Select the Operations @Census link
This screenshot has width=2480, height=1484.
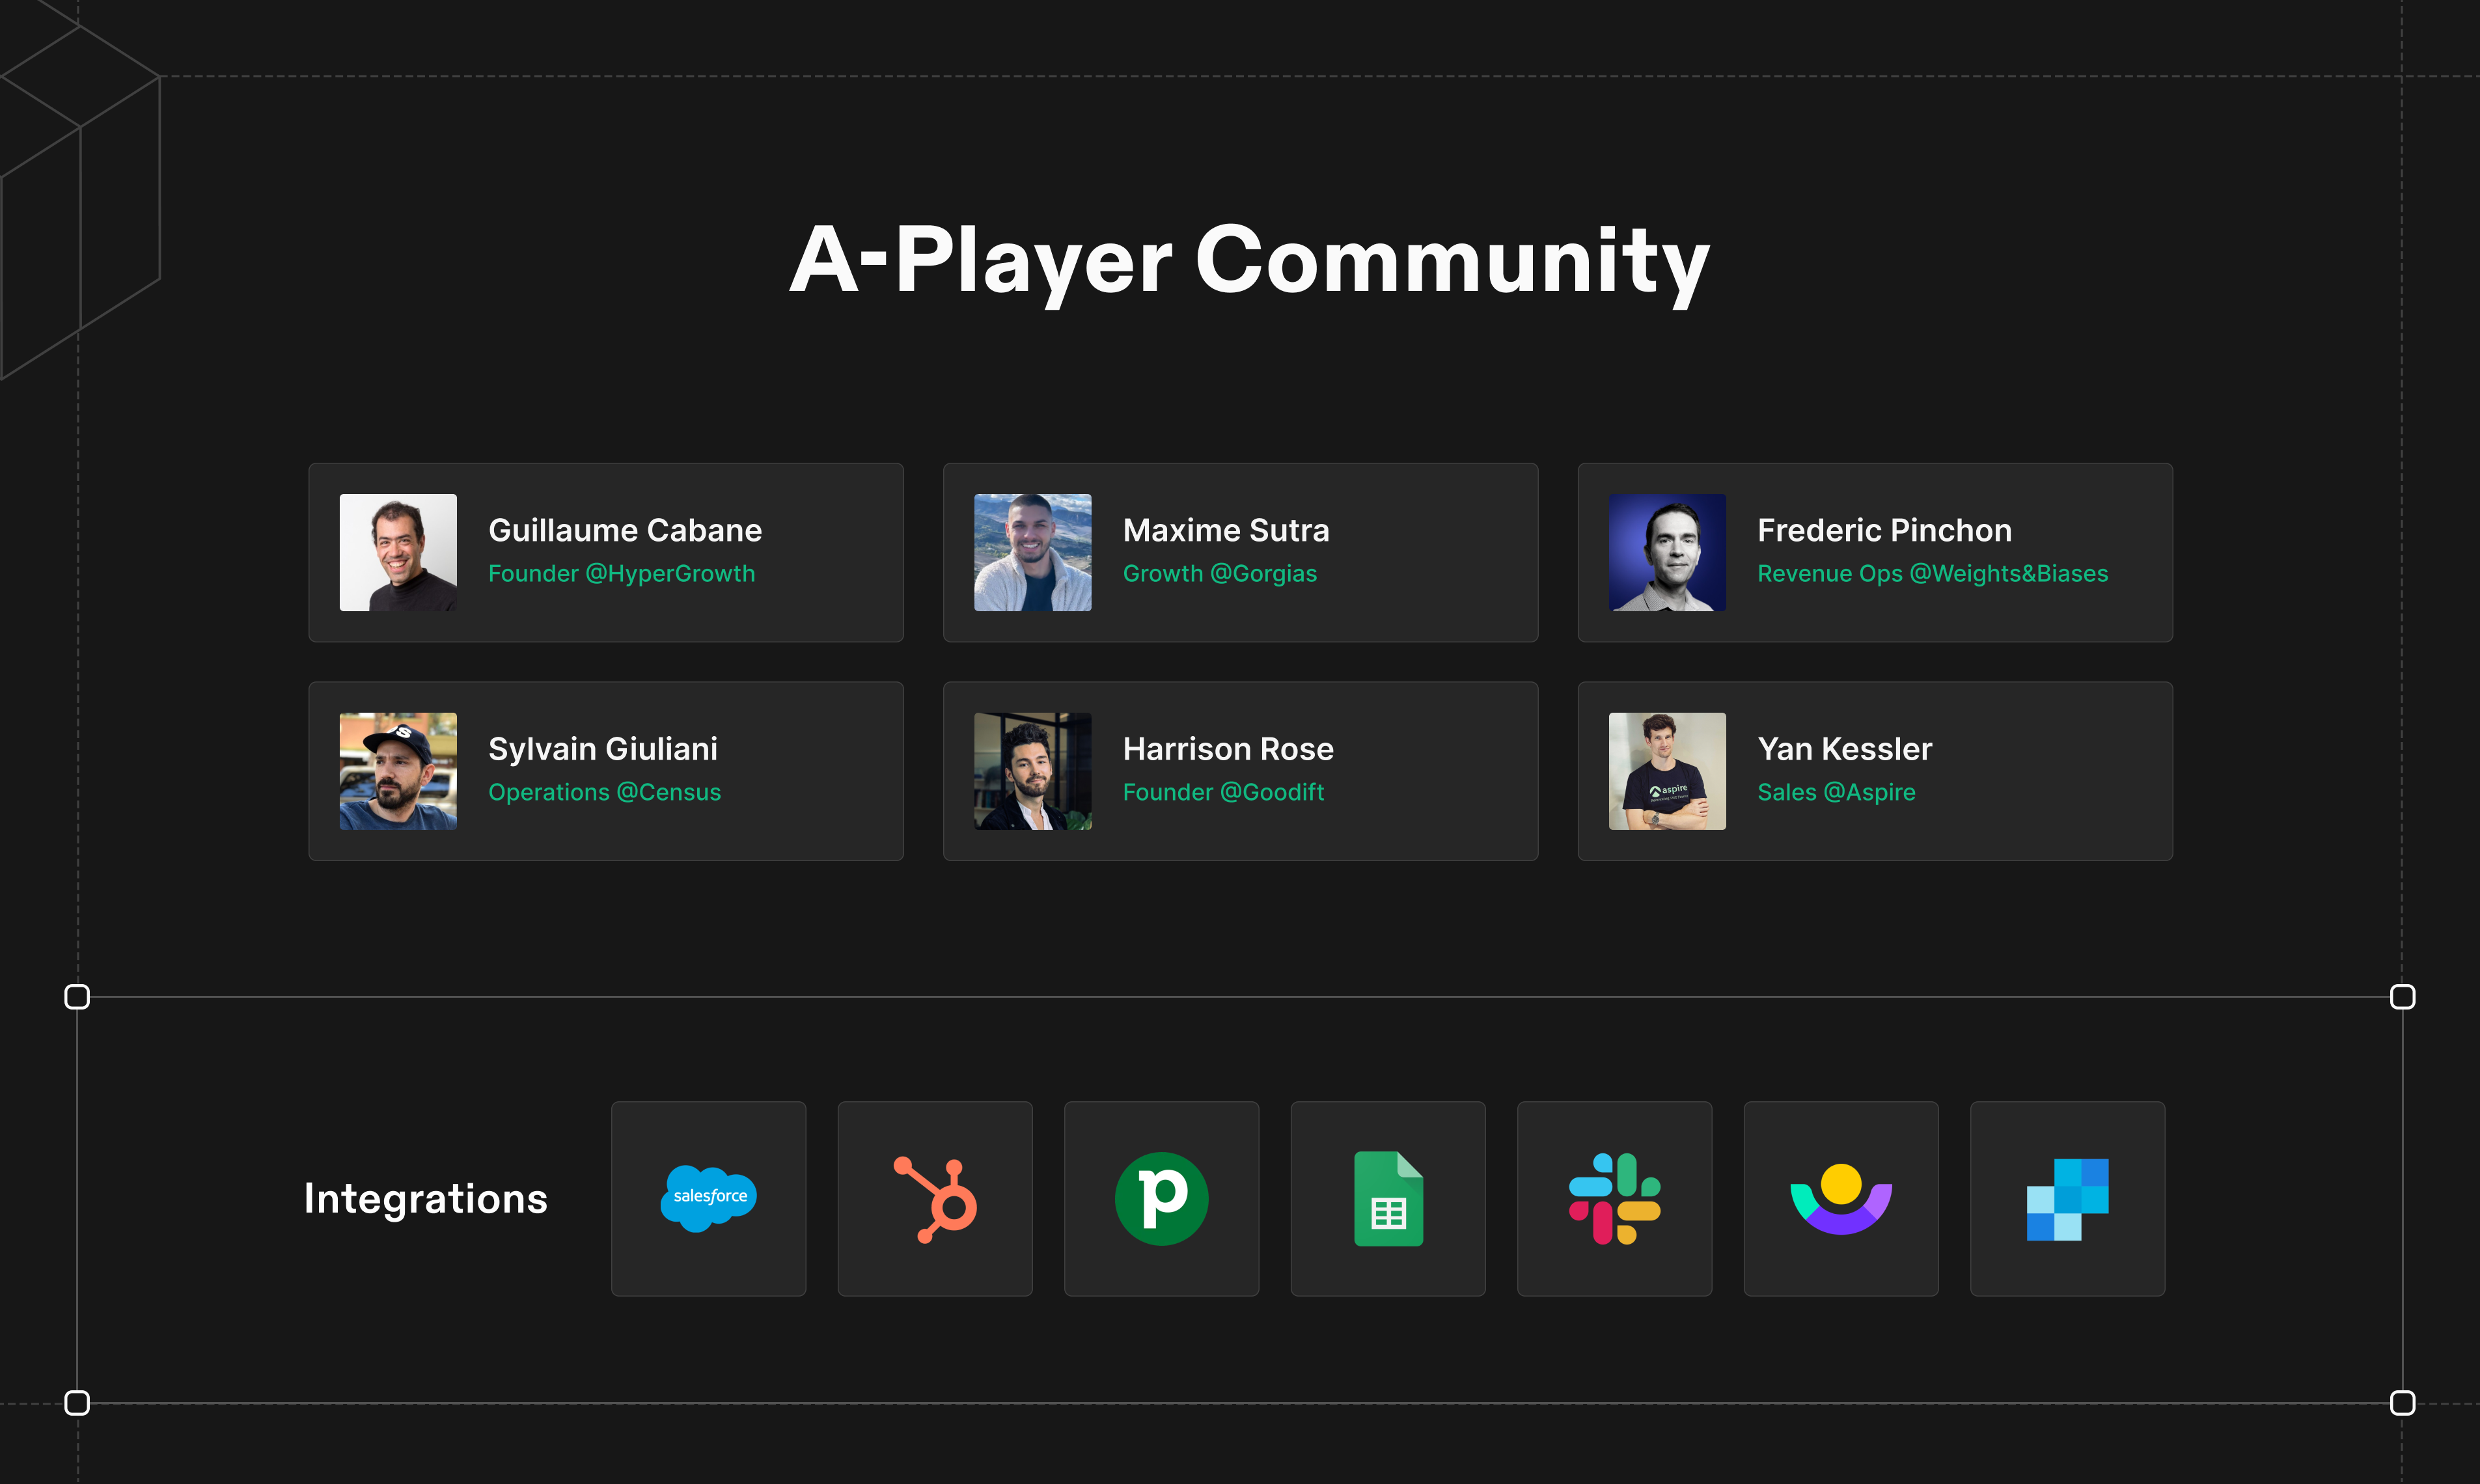604,792
